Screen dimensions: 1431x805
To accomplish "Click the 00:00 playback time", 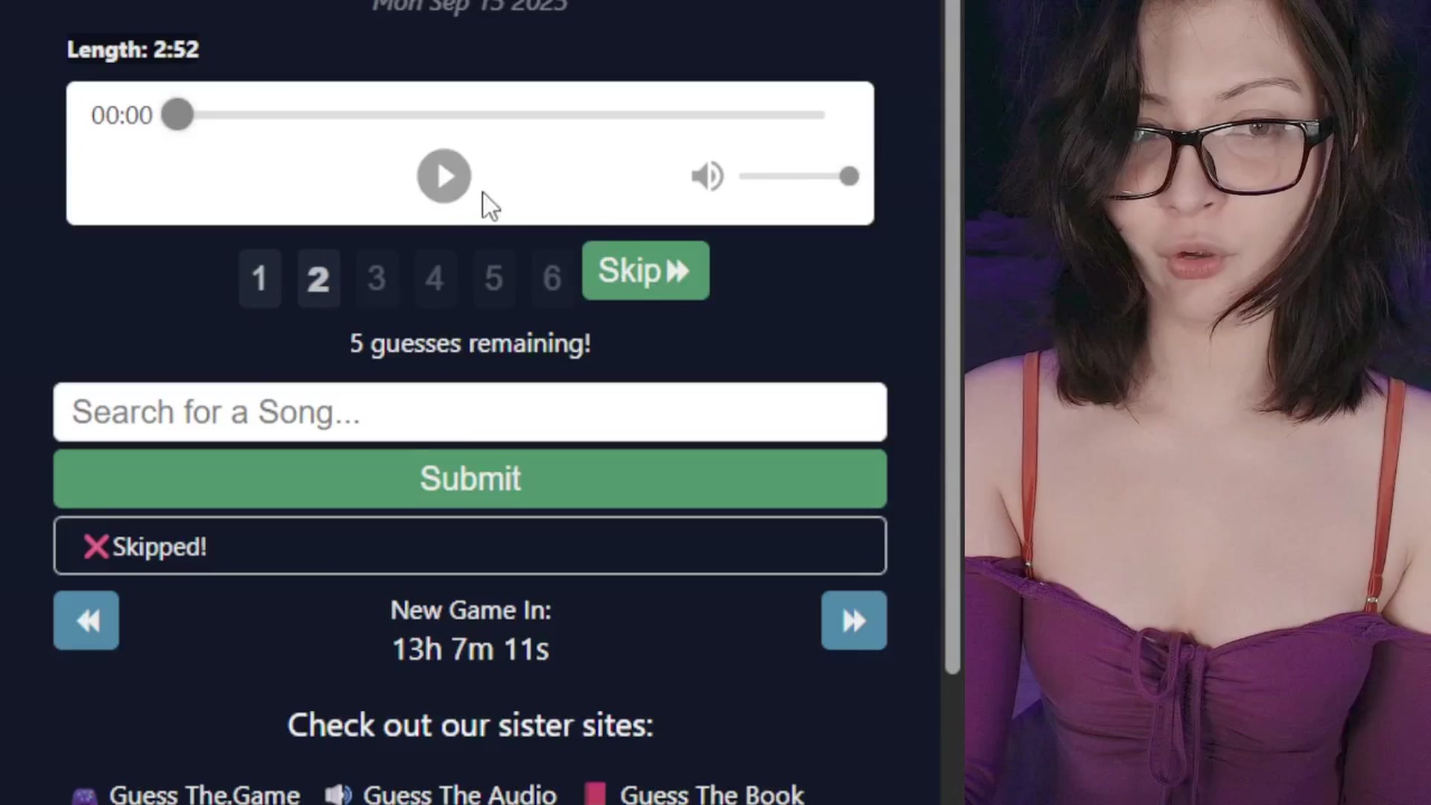I will point(121,116).
